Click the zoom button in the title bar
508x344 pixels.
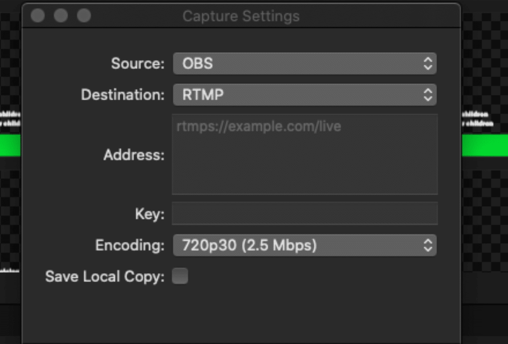point(84,16)
